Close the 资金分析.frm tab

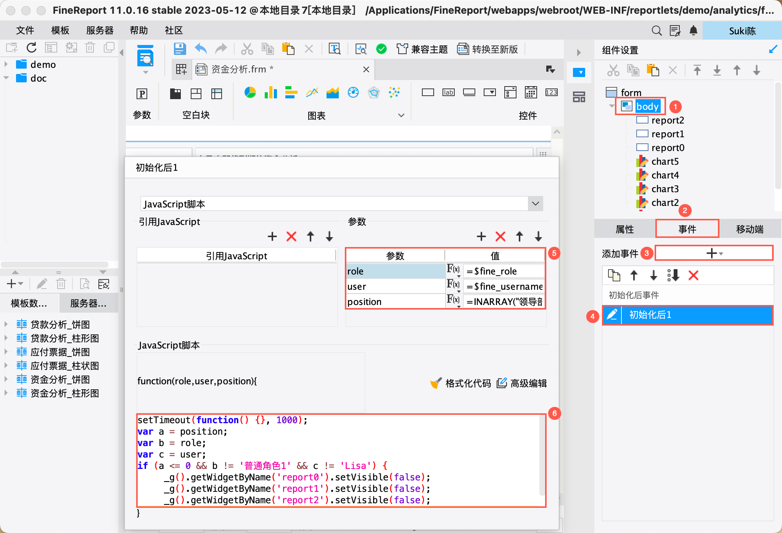pyautogui.click(x=366, y=69)
